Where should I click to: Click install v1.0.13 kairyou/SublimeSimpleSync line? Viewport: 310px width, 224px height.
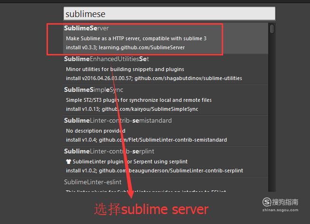click(132, 109)
